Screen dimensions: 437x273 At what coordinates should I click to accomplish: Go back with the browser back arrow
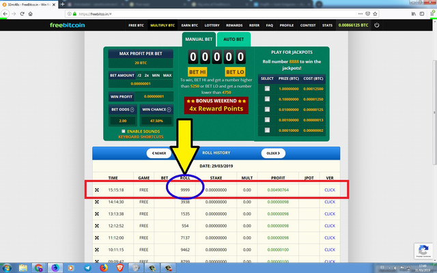pos(5,14)
